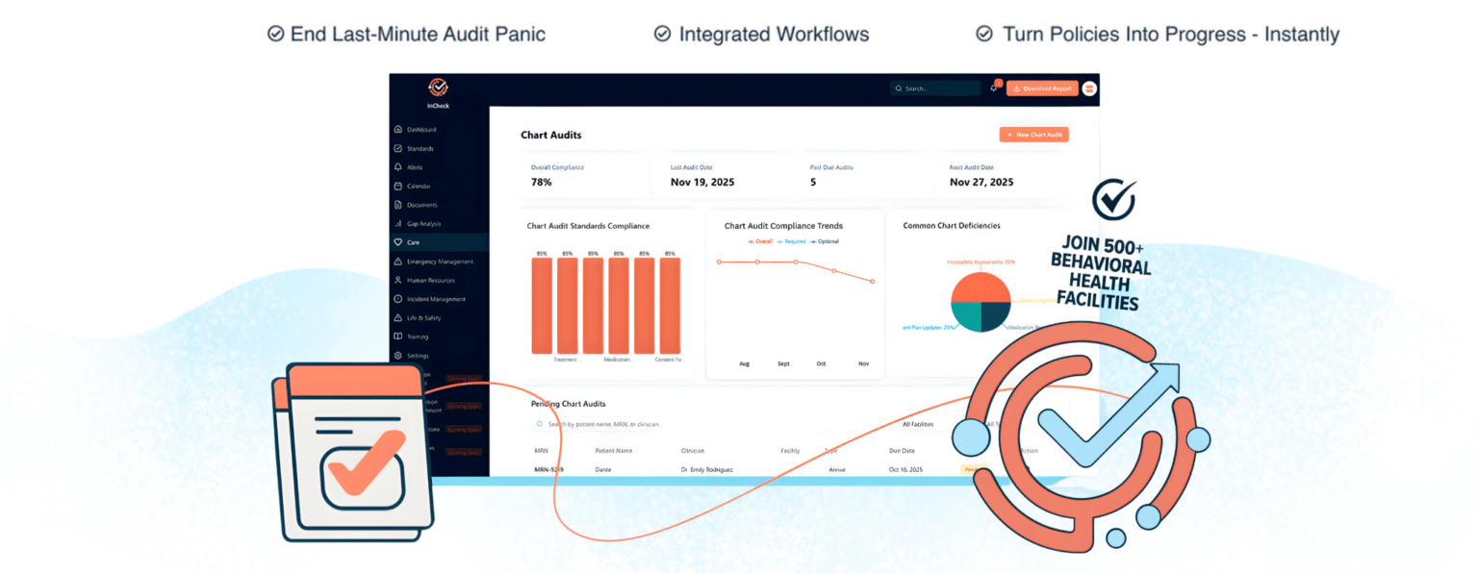
Task: Toggle Required series in trends legend
Action: pyautogui.click(x=793, y=241)
